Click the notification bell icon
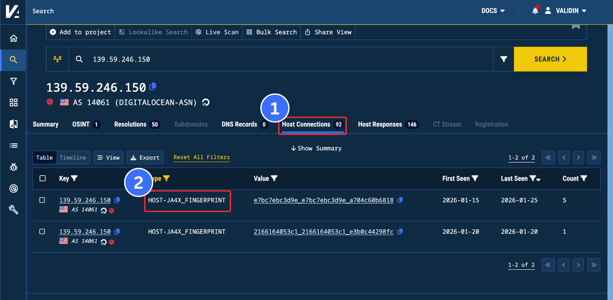613x300 pixels. point(535,11)
